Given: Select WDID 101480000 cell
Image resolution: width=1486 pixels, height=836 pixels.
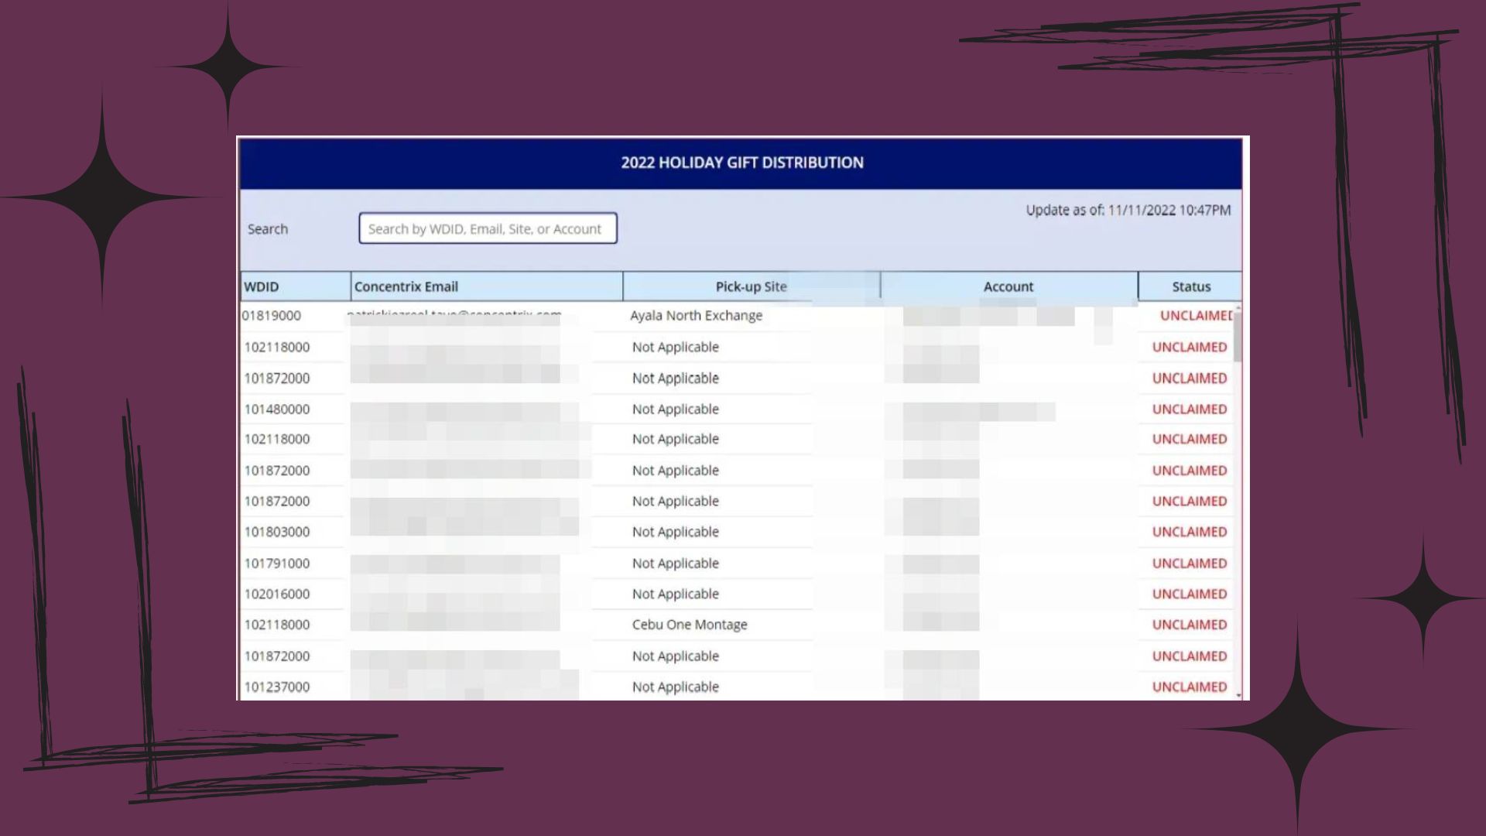Looking at the screenshot, I should tap(277, 409).
